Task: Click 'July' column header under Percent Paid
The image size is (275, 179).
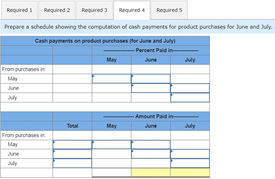Action: [x=190, y=60]
